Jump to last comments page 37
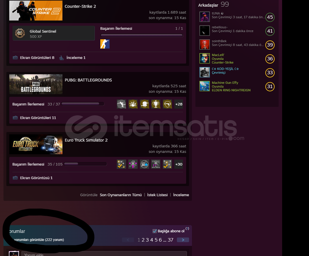This screenshot has height=256, width=309. click(171, 240)
